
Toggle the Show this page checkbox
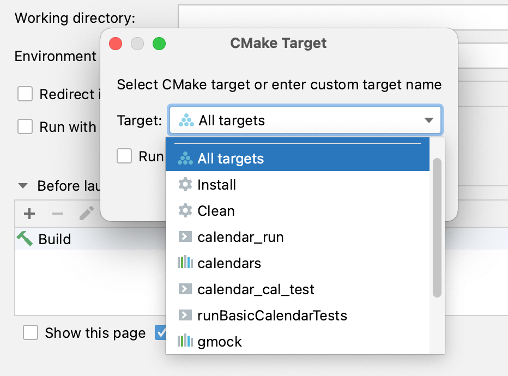pos(30,332)
